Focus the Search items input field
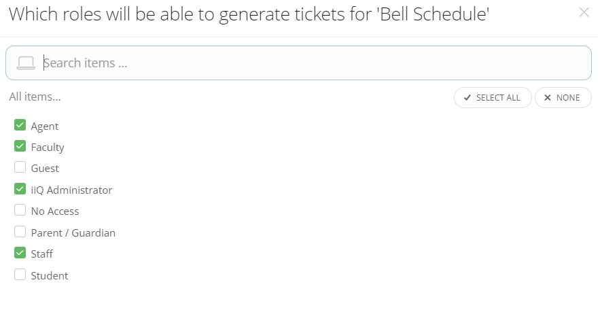 pos(313,63)
